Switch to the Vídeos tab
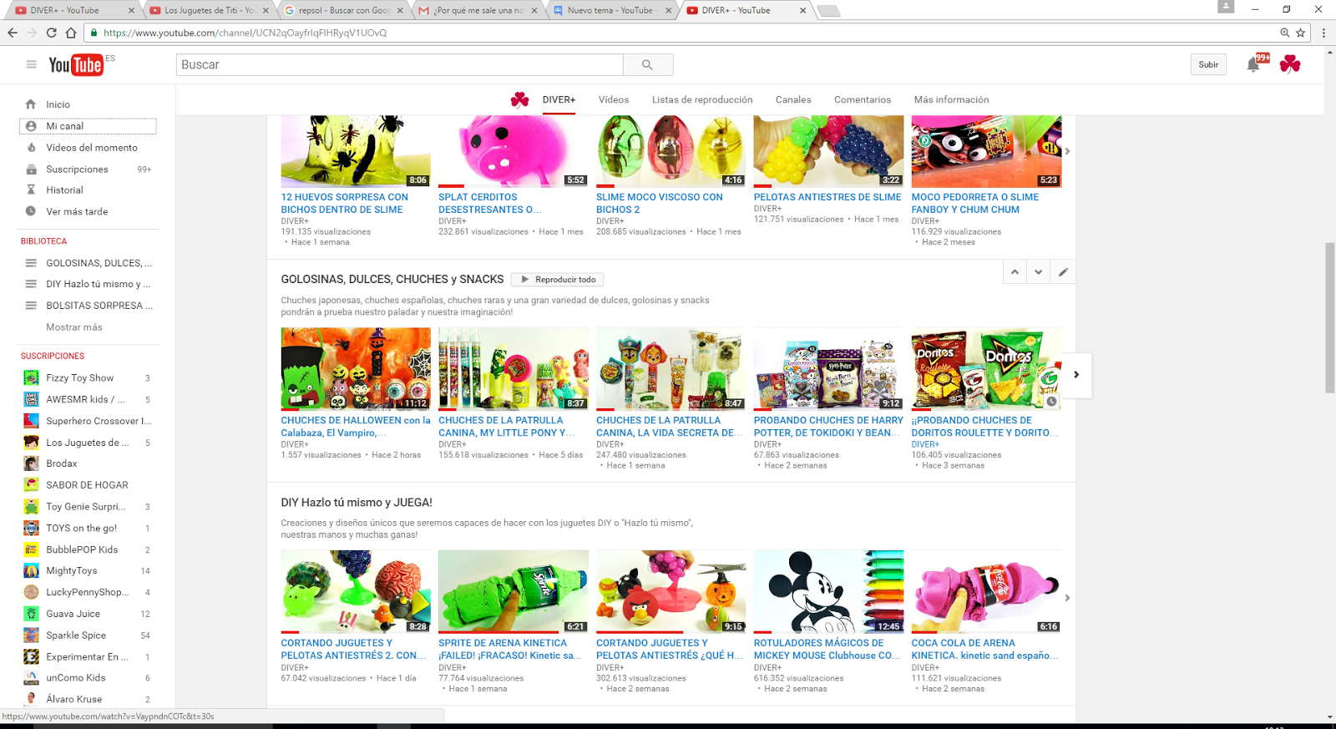 tap(614, 99)
